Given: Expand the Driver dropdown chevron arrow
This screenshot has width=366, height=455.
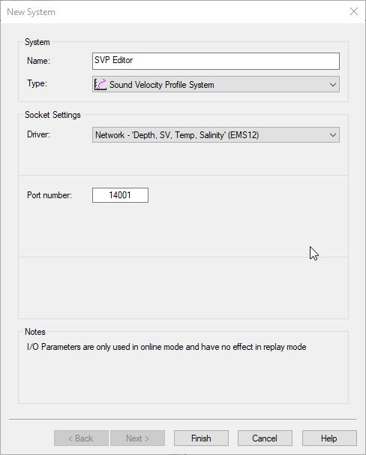Looking at the screenshot, I should (333, 135).
